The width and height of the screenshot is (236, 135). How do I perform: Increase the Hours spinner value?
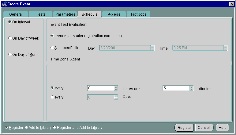[116, 87]
